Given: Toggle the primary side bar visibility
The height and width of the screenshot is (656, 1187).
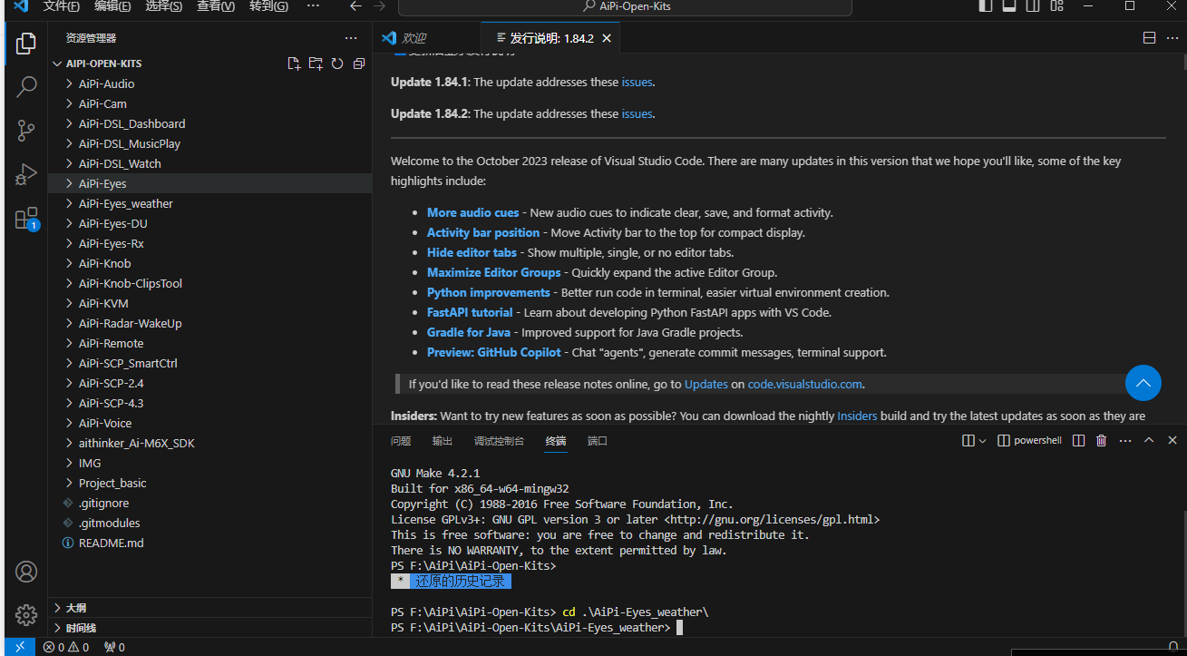Looking at the screenshot, I should tap(986, 6).
